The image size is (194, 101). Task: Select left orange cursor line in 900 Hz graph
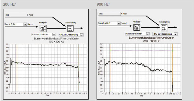tap(111, 68)
